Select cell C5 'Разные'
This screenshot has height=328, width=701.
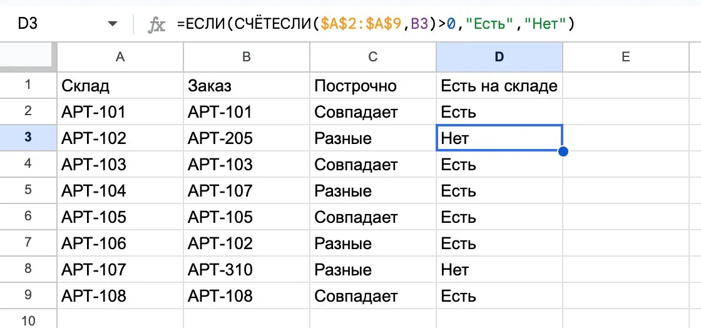pyautogui.click(x=373, y=190)
